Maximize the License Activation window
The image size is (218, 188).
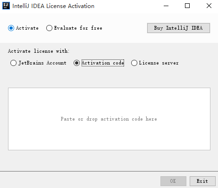[x=187, y=6]
